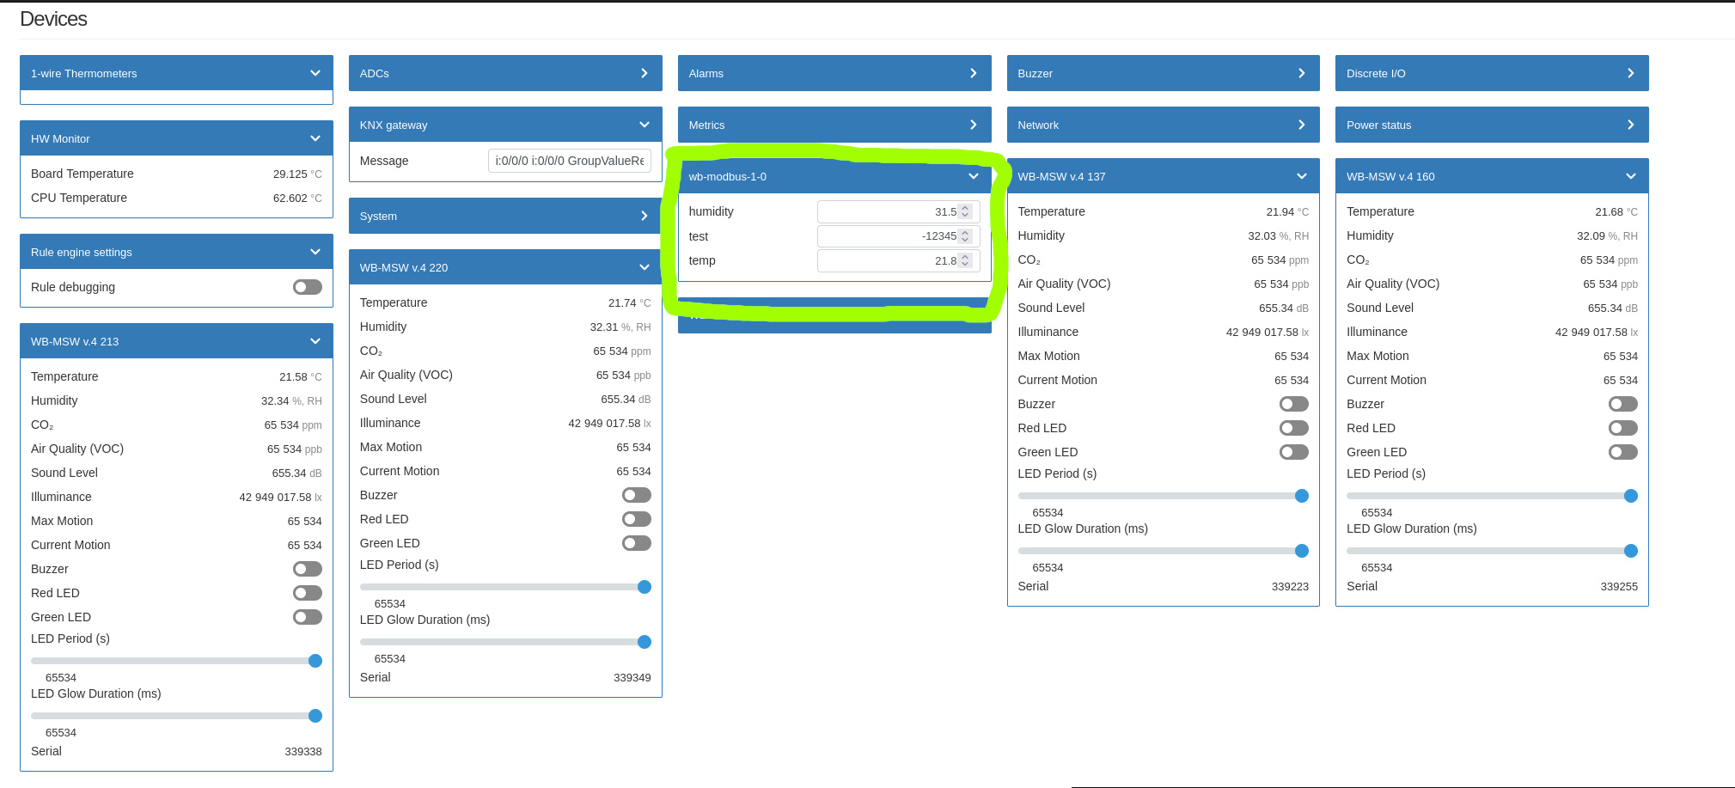
Task: Expand the System panel arrow
Action: click(x=644, y=217)
